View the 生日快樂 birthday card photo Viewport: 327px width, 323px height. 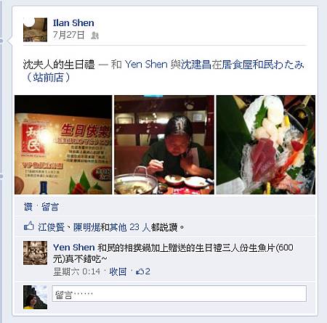(x=63, y=144)
